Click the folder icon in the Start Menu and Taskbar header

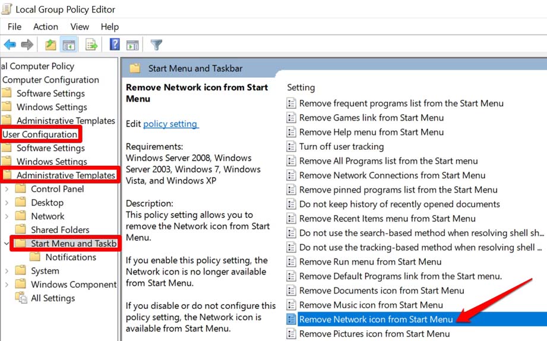(x=135, y=68)
